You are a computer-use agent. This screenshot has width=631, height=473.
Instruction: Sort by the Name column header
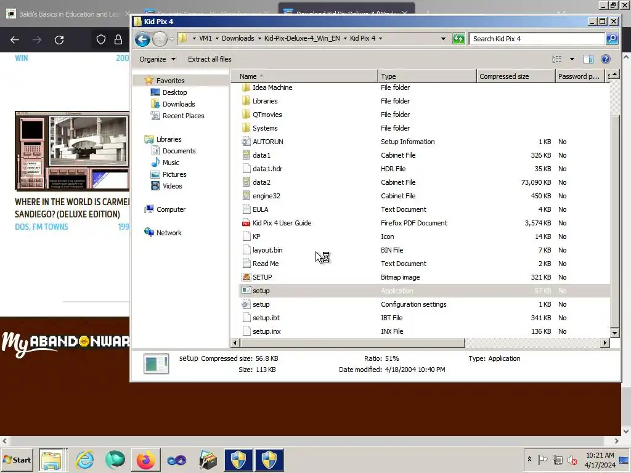click(x=304, y=76)
